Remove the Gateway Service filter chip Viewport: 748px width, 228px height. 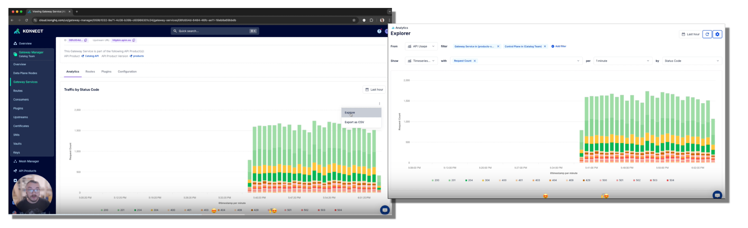[x=498, y=47]
